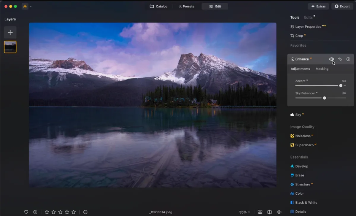Select the Crop tool
356x216 pixels.
point(298,36)
